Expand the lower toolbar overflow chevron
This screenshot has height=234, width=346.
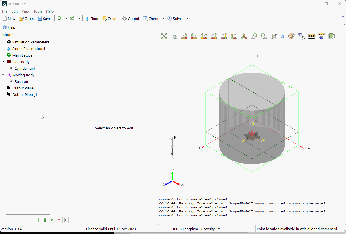coord(343,25)
